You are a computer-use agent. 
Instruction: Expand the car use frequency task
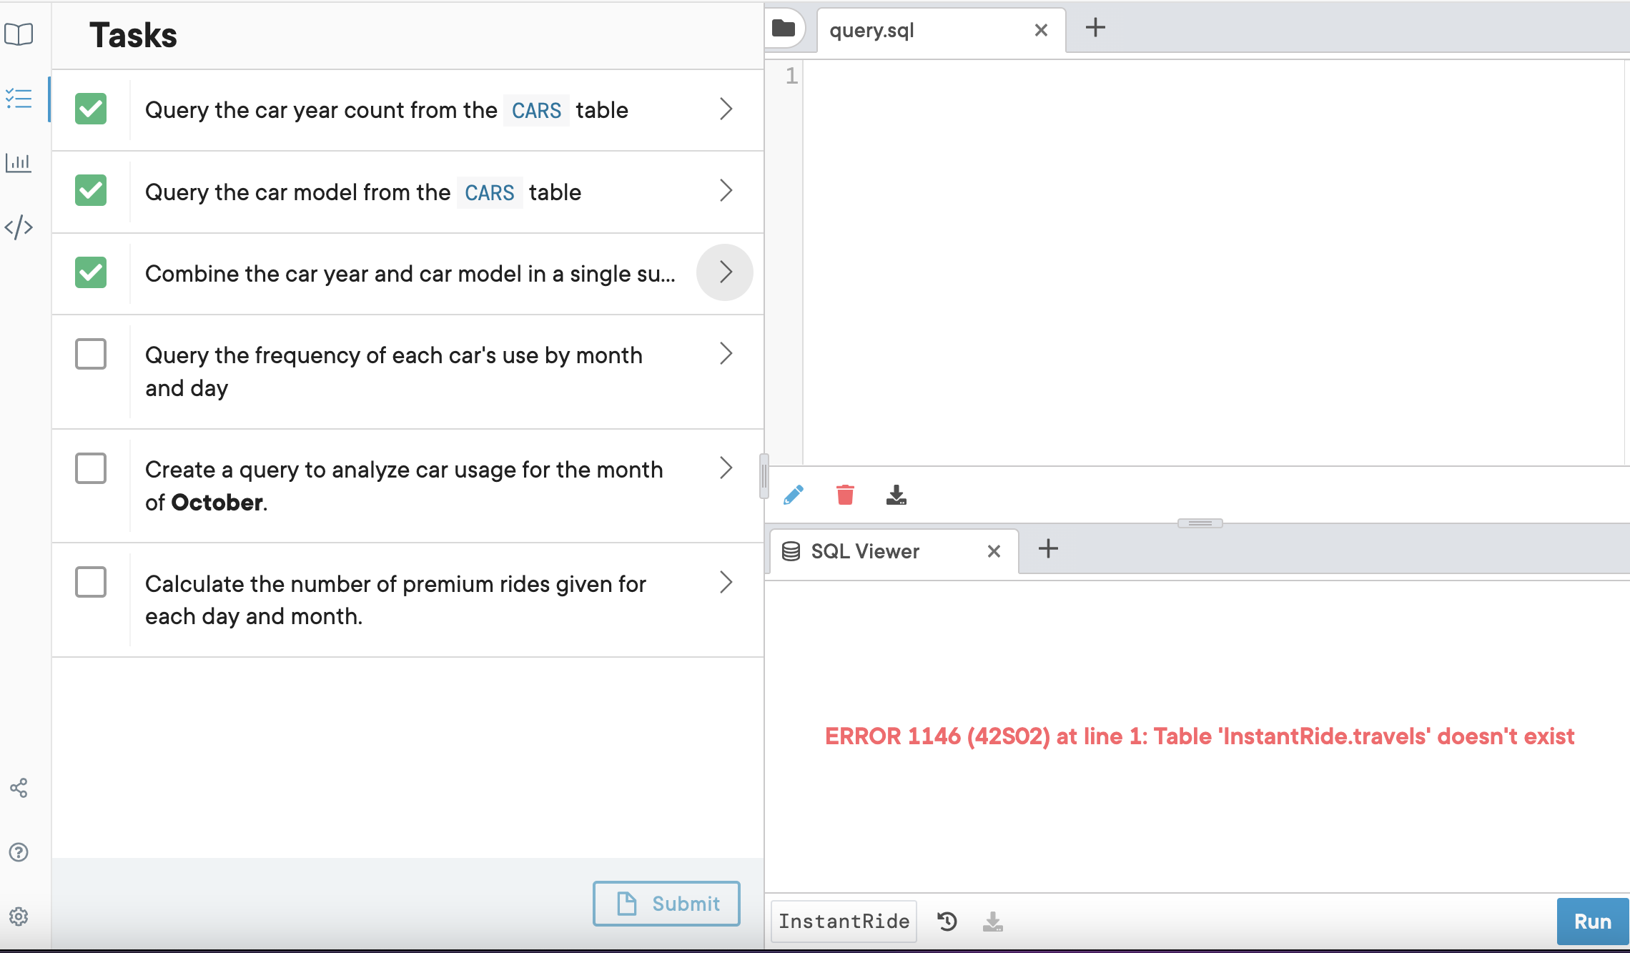tap(726, 353)
